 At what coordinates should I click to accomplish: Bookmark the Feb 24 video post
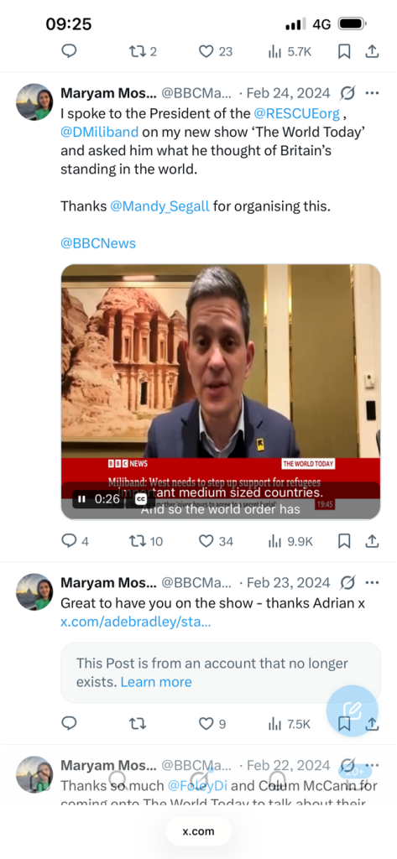click(344, 541)
